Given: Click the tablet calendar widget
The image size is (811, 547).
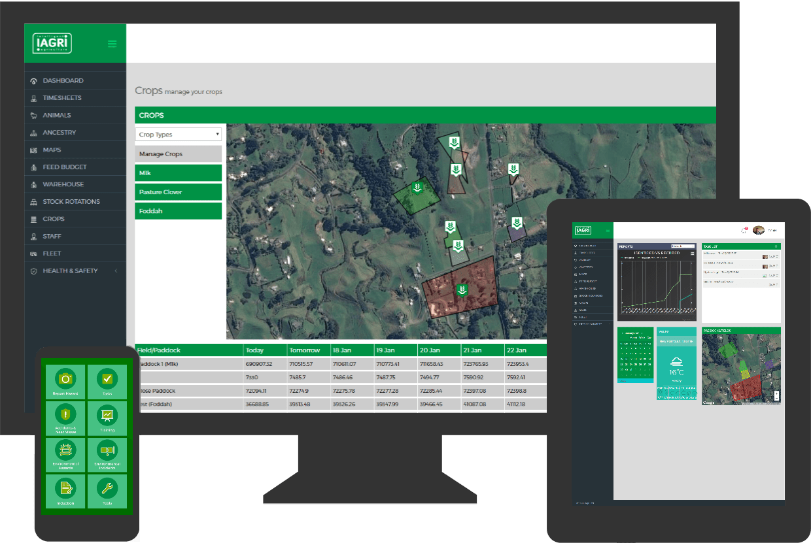Looking at the screenshot, I should tap(635, 354).
